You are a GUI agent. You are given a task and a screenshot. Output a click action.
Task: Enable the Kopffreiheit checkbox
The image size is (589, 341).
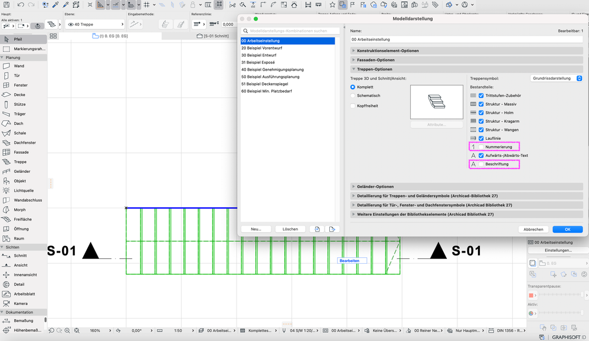coord(353,106)
